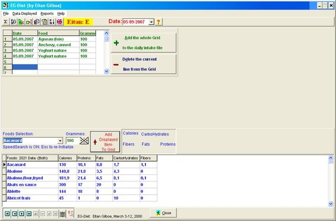
Task: Click the toolbar icon right of Sigma
Action: [x=13, y=22]
